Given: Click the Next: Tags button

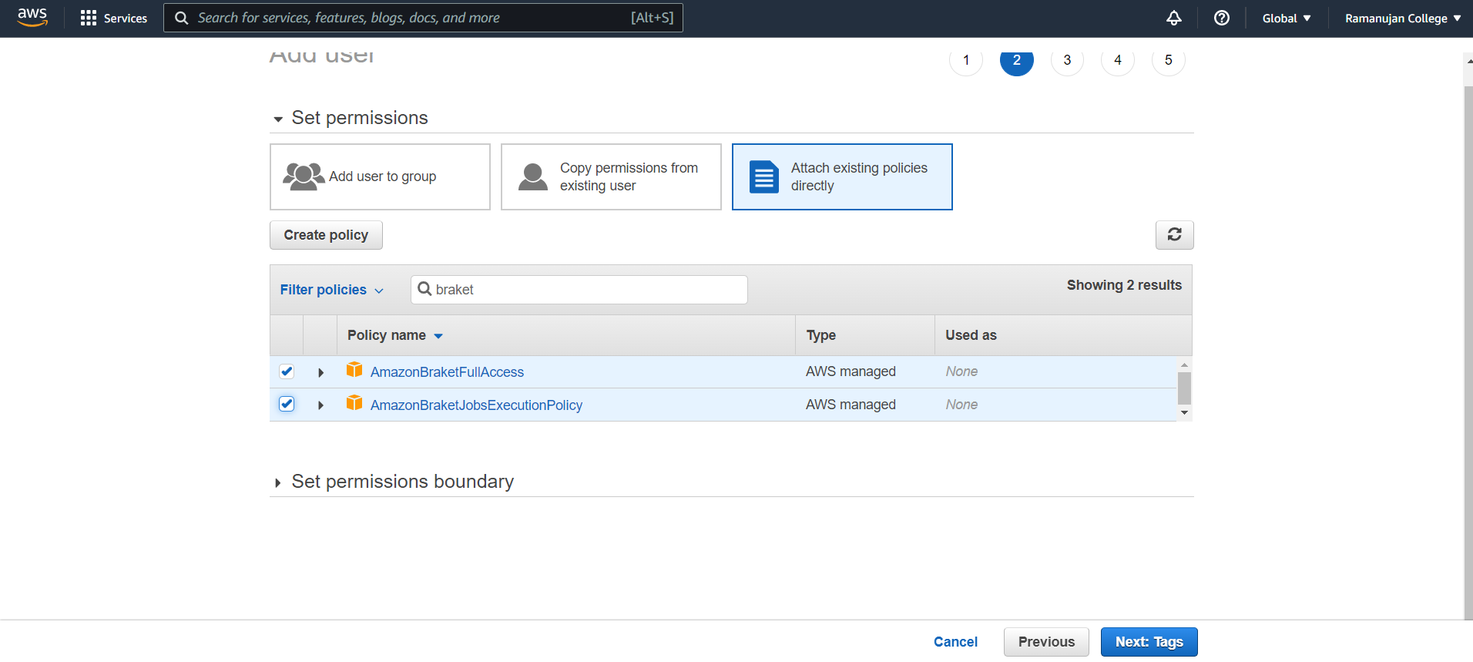Looking at the screenshot, I should click(1149, 642).
